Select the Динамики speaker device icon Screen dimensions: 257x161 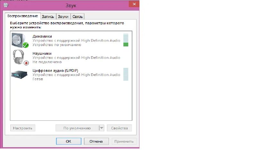tap(20, 40)
